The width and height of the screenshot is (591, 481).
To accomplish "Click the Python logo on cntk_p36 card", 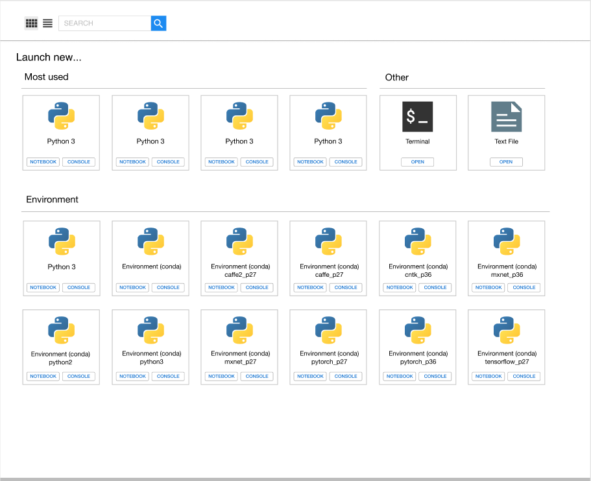I will 418,241.
